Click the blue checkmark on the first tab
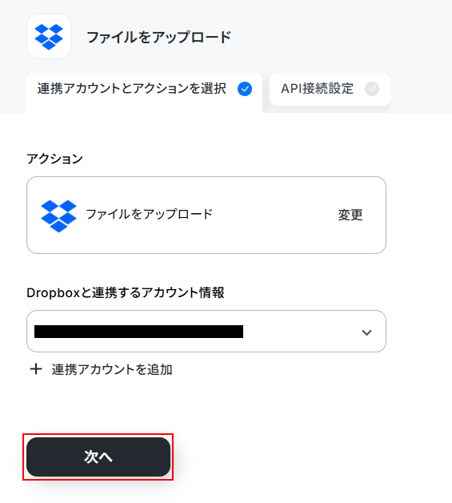 coord(245,89)
